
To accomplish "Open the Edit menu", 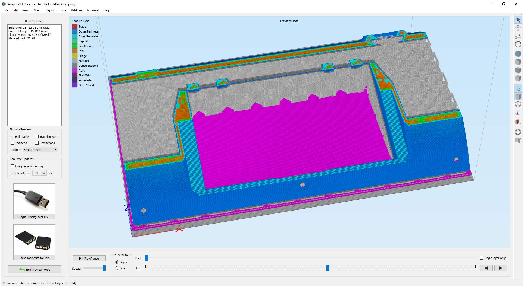I will [15, 10].
